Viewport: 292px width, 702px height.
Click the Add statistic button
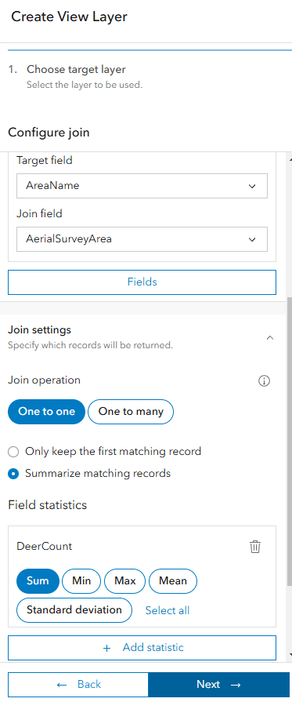pyautogui.click(x=142, y=647)
